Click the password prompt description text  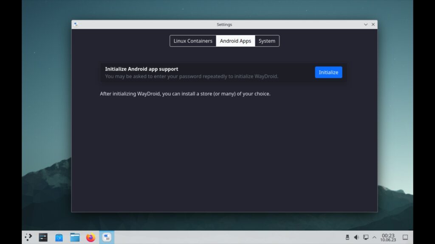click(x=192, y=76)
